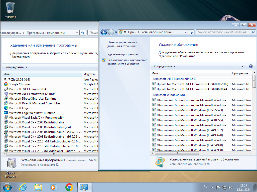Viewport: 257px width, 192px height.
Task: Open the Action Center flag tray icon
Action: (218, 187)
